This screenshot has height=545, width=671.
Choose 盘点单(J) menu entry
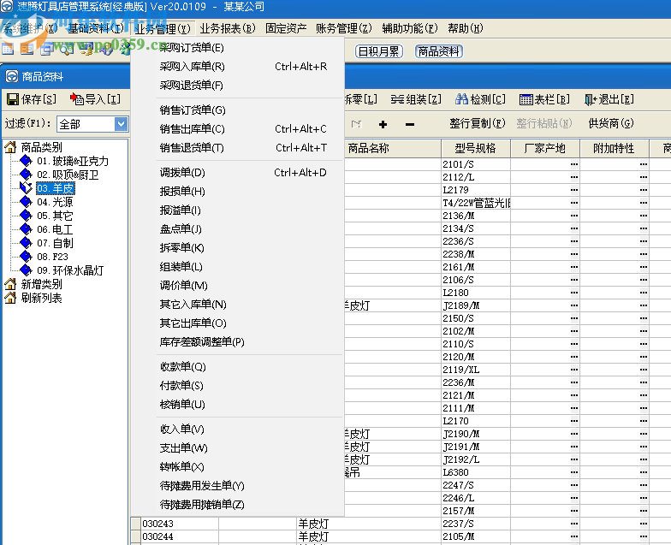tap(238, 229)
